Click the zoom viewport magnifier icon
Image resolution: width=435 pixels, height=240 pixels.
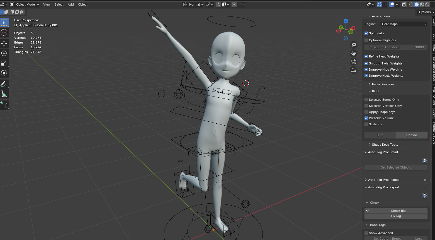pos(354,45)
